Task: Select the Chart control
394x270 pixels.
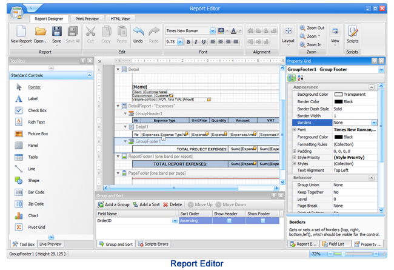Action: click(19, 215)
